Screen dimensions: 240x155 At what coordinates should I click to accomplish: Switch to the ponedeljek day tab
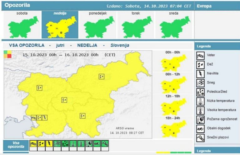click(98, 25)
